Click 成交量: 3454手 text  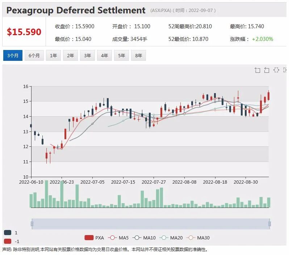pyautogui.click(x=130, y=39)
